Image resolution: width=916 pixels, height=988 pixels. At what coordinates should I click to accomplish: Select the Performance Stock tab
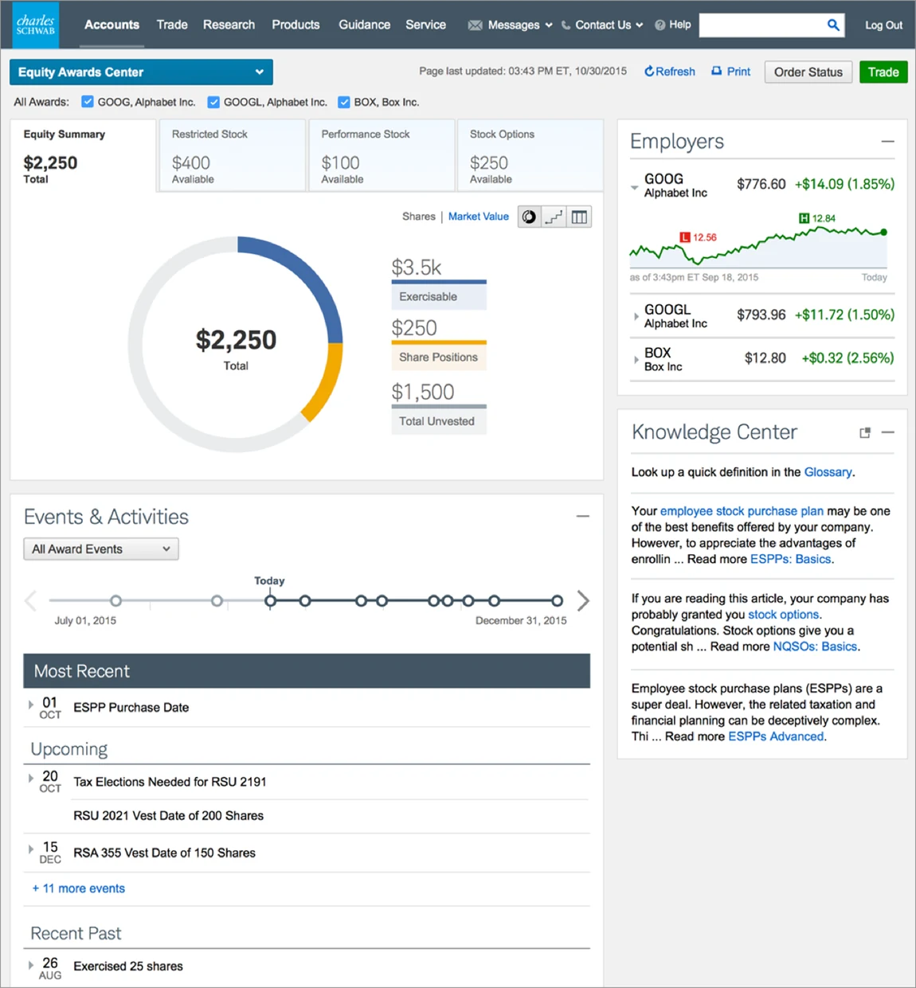click(382, 155)
